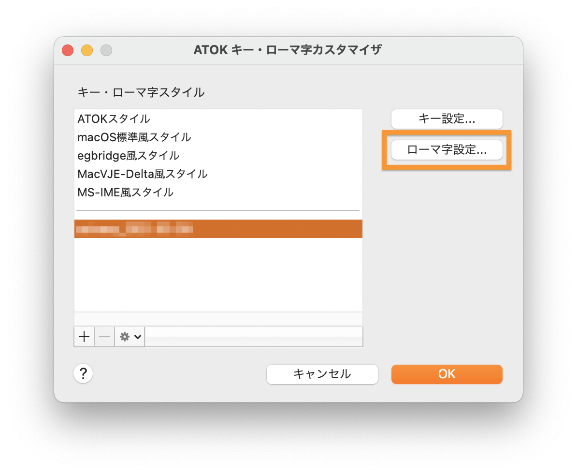Confirm with the orange OK button
Screen dimensions: 577x474
pyautogui.click(x=447, y=374)
